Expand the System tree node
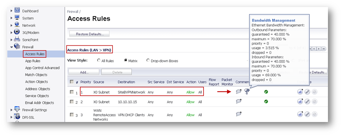The width and height of the screenshot is (342, 136). 12,18
